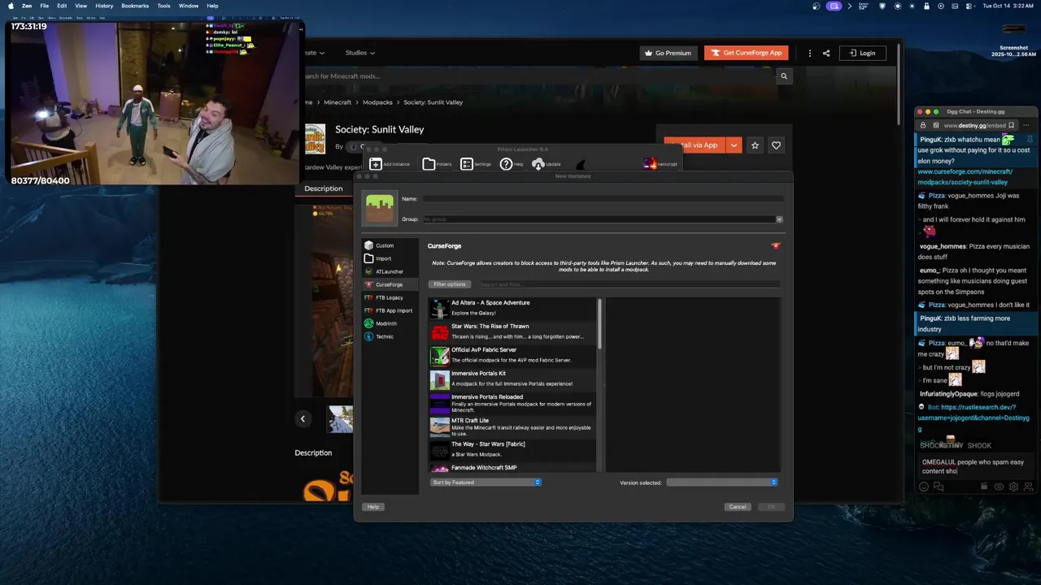Click the heart icon for Society: Sunlit Valley
The width and height of the screenshot is (1041, 585).
click(776, 145)
